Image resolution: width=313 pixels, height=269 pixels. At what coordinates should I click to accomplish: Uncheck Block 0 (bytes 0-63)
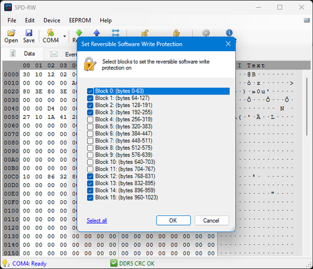click(x=90, y=91)
